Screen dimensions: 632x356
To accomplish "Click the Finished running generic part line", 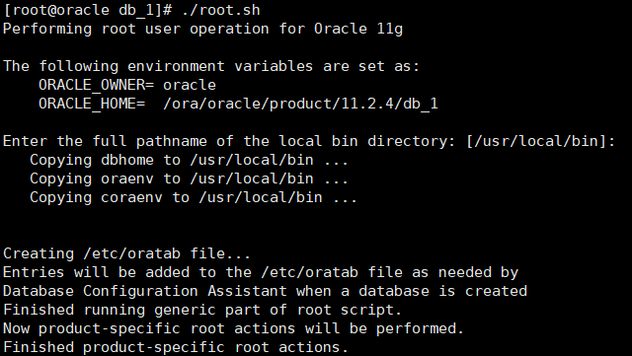I will (202, 310).
